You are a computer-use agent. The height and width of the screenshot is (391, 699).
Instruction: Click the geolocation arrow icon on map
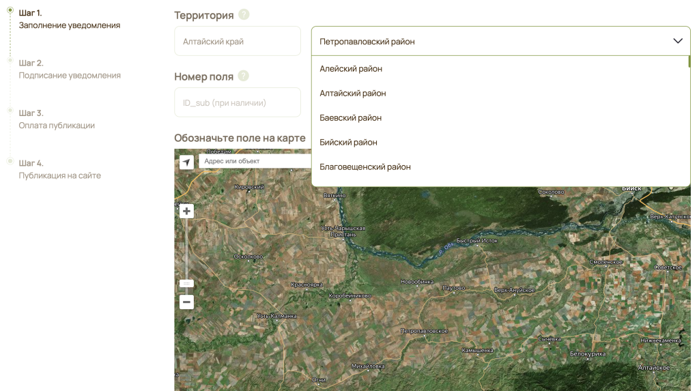click(x=186, y=162)
